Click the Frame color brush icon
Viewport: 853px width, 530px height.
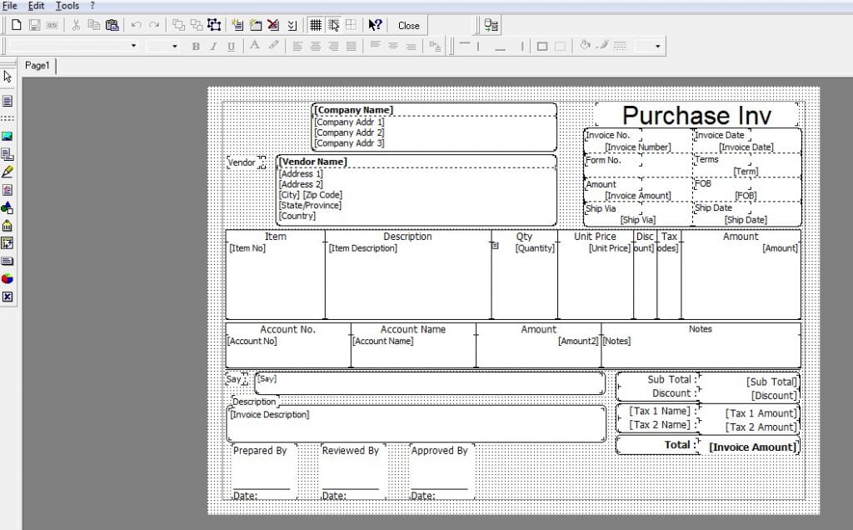pos(602,46)
